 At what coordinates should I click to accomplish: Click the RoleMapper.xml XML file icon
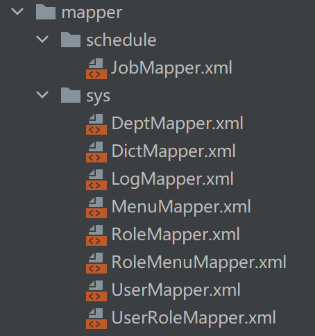click(x=96, y=235)
